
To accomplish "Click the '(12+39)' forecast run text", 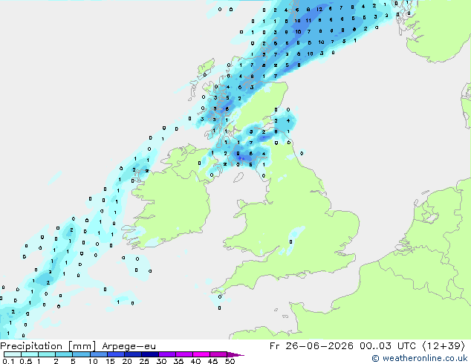I will [x=444, y=346].
